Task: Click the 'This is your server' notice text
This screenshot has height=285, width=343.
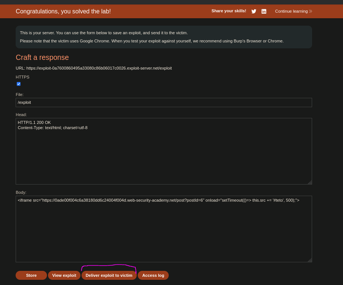Action: tap(104, 33)
